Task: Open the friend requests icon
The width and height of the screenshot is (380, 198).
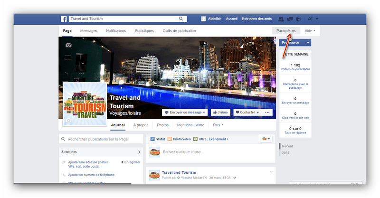Action: 281,19
